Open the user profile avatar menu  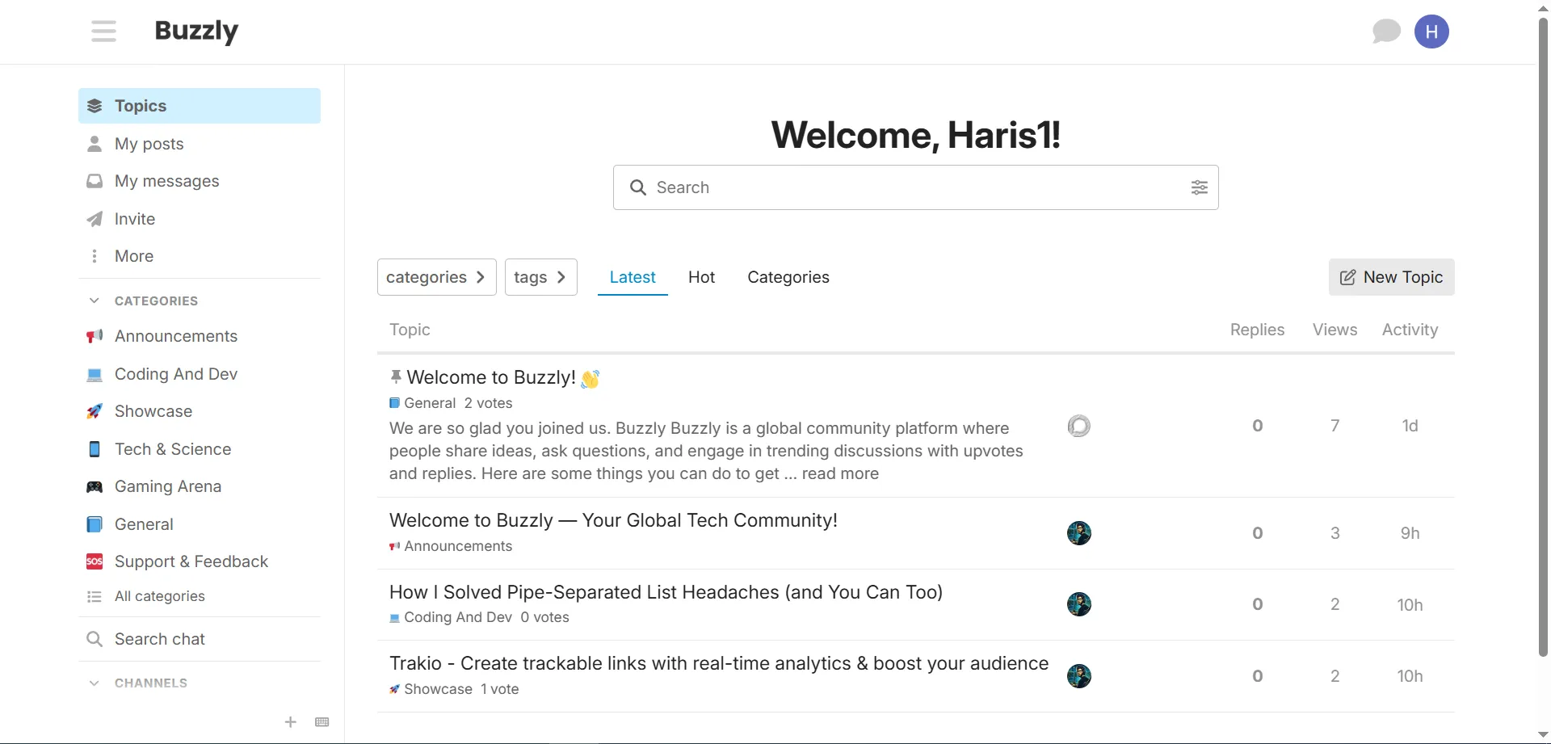1431,32
